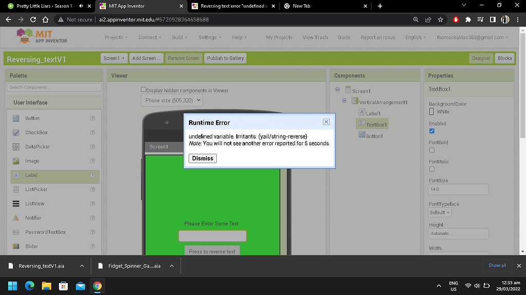This screenshot has width=526, height=295.
Task: Expand options for Reversing_textV1.aia download
Action: (82, 266)
